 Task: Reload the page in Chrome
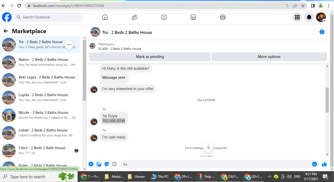click(x=19, y=5)
